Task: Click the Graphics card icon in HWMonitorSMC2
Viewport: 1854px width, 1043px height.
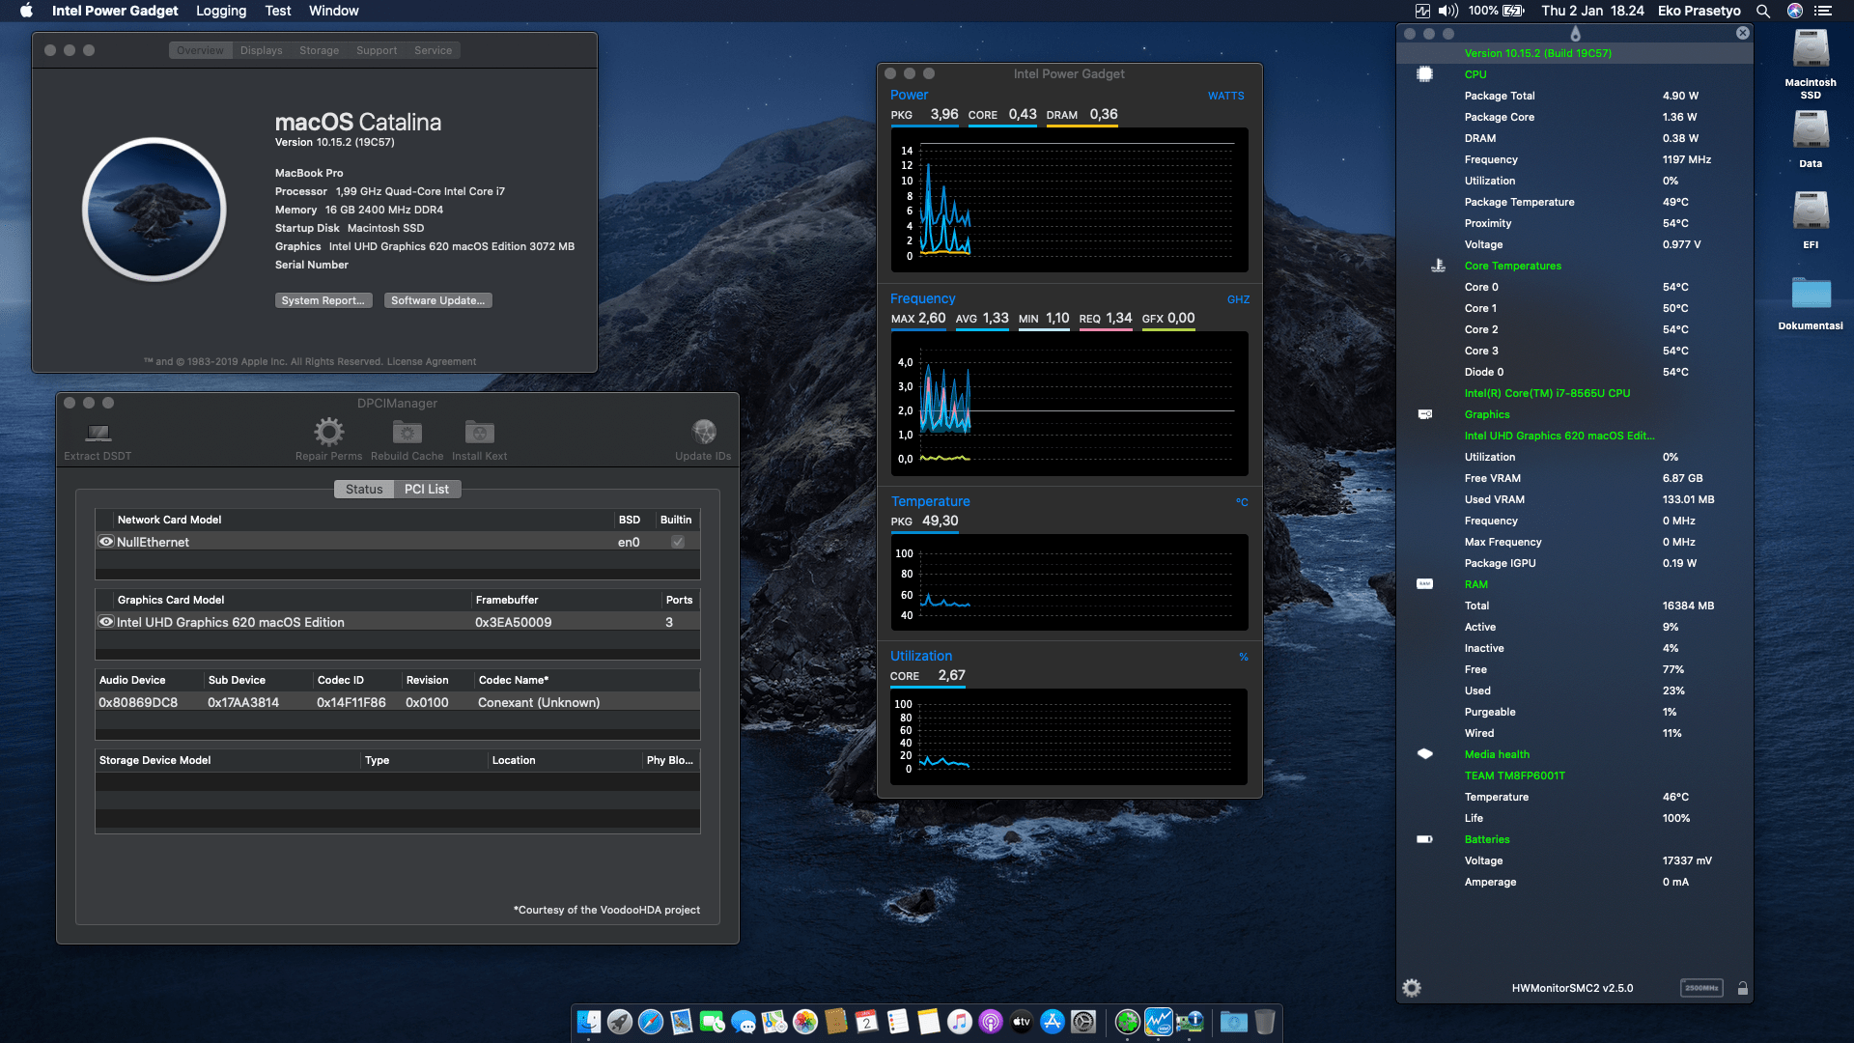Action: 1425,414
